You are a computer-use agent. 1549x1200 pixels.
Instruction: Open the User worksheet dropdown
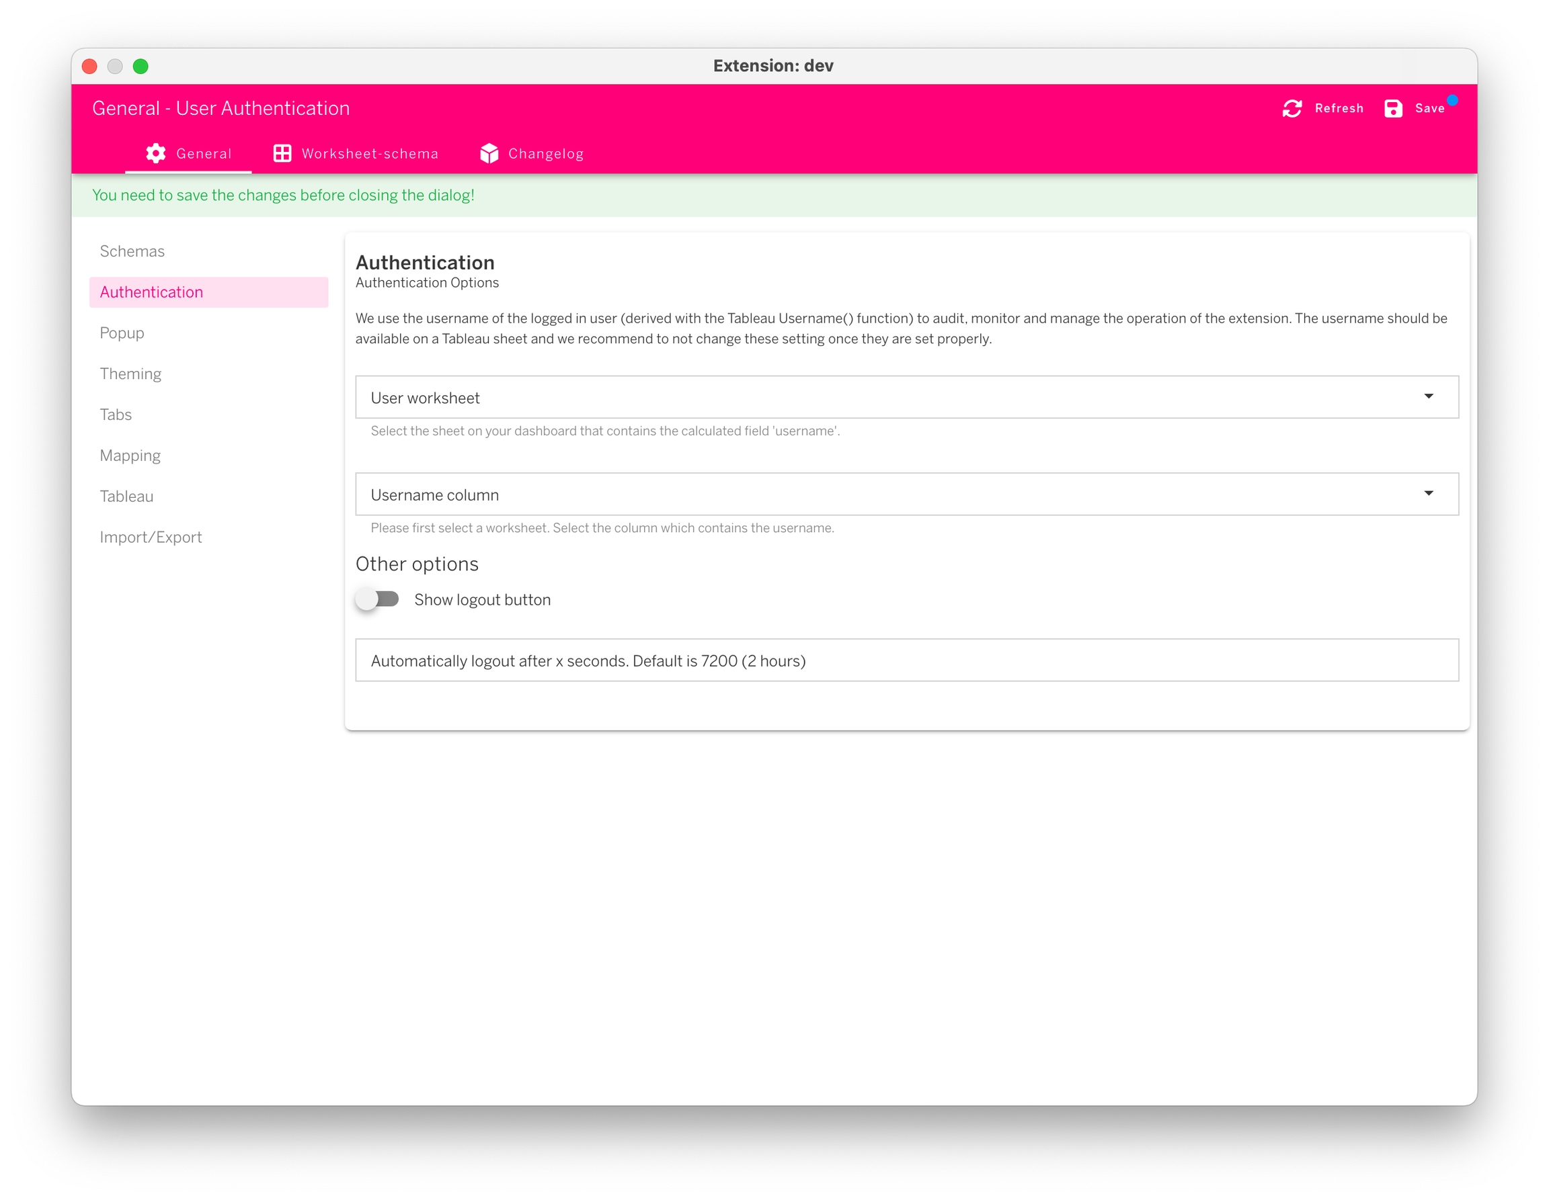[x=906, y=397]
